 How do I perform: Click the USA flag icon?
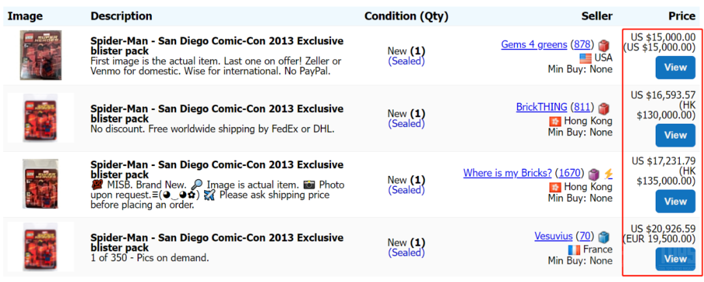point(585,58)
